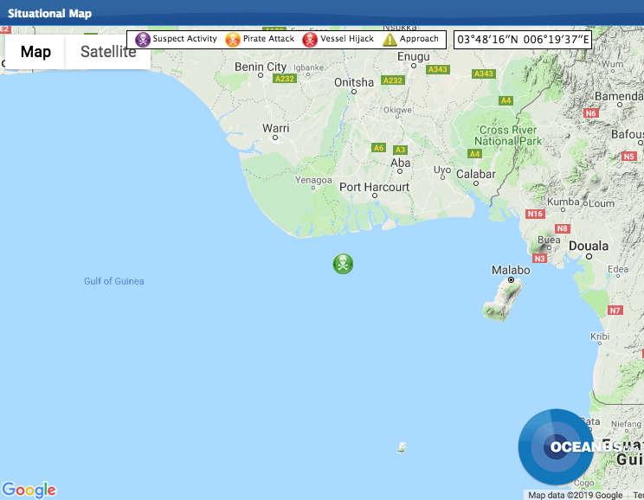
Task: Click the red Vessel Hijack legend icon
Action: (310, 39)
